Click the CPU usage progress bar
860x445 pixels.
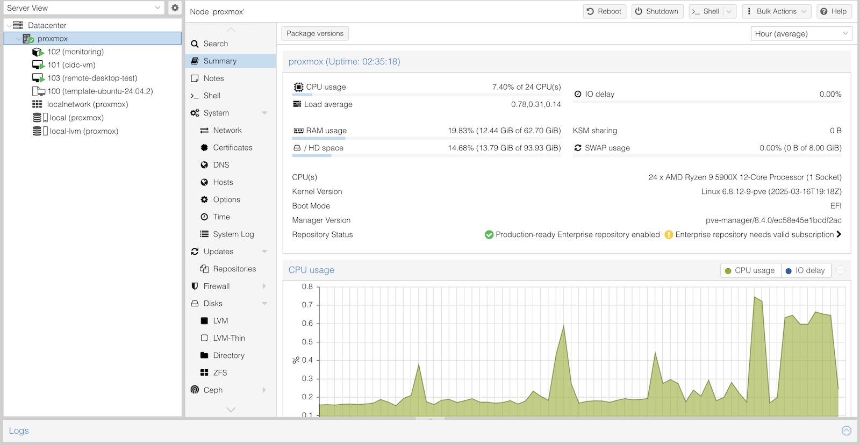(426, 95)
